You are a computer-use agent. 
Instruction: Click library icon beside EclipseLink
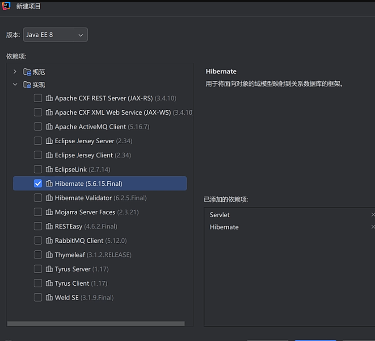(x=49, y=169)
